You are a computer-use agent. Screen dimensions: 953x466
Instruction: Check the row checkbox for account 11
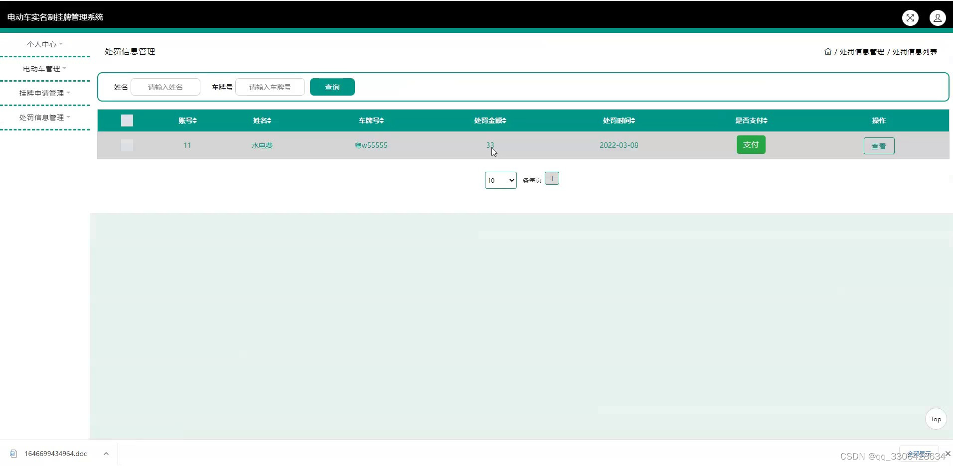click(x=127, y=145)
